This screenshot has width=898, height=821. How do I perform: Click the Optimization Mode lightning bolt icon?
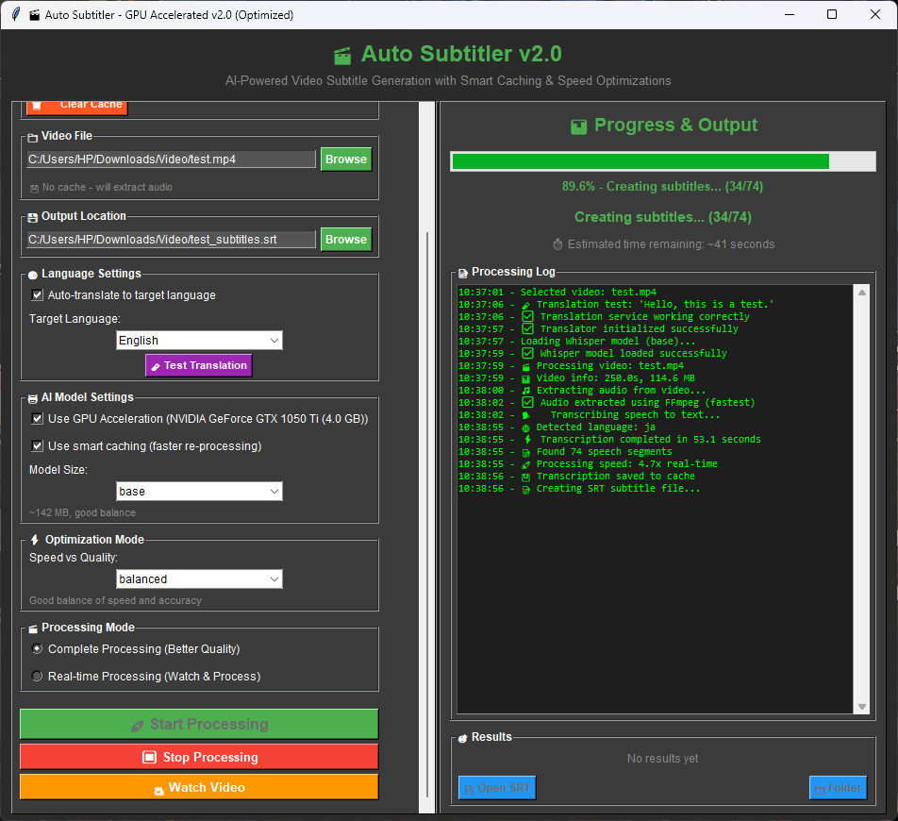tap(34, 540)
